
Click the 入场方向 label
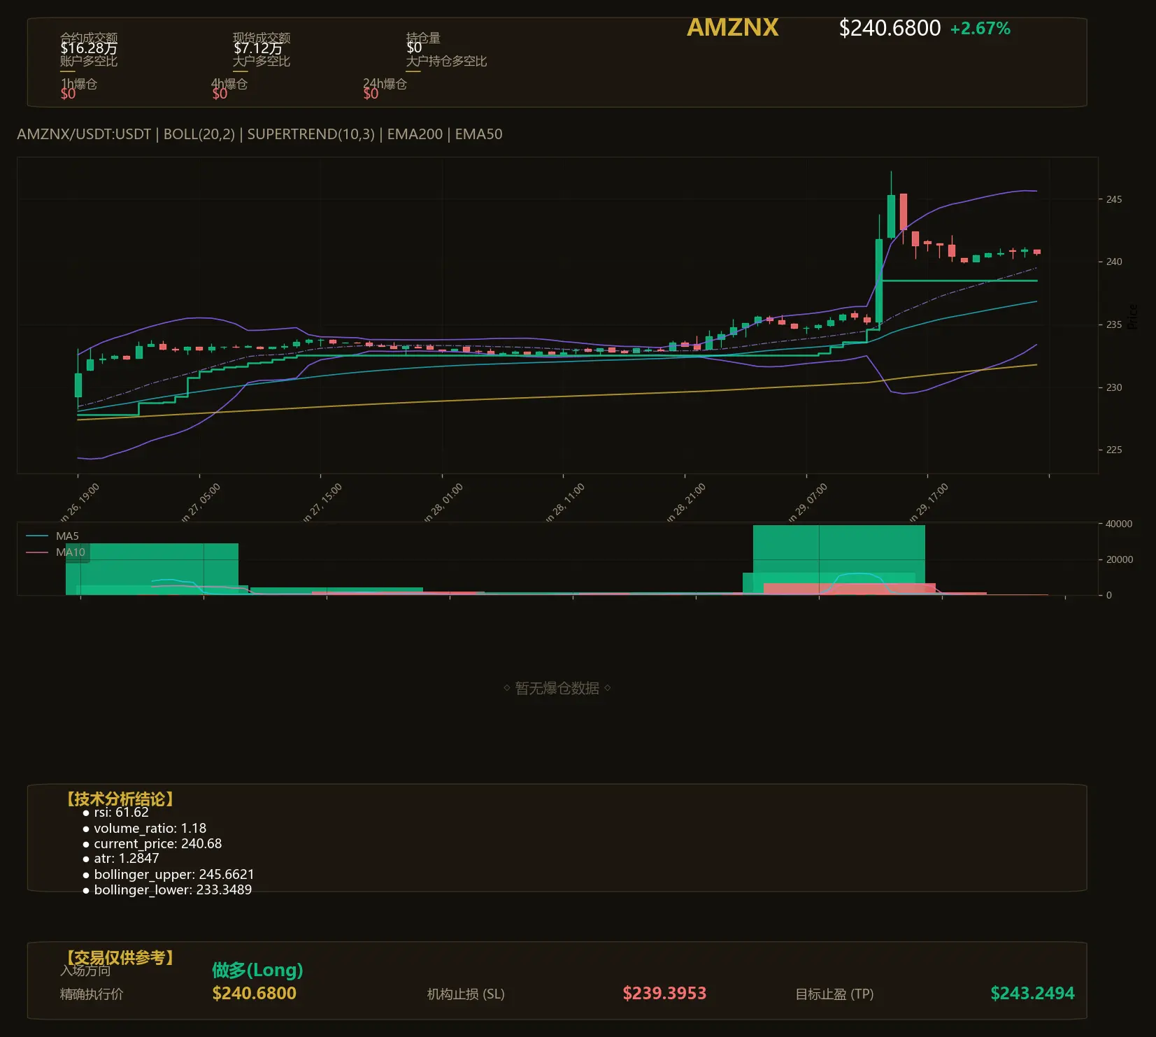click(85, 970)
